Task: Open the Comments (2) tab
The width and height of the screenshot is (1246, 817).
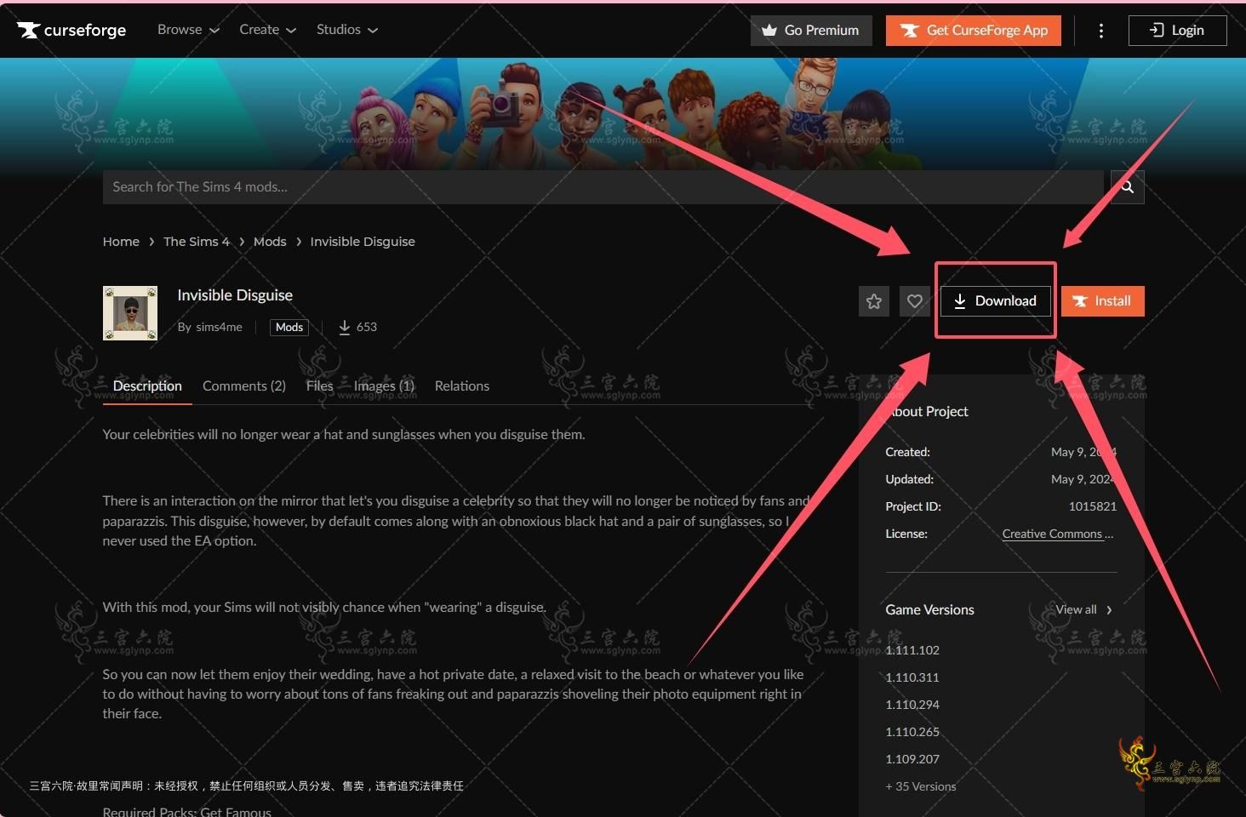Action: [x=244, y=386]
